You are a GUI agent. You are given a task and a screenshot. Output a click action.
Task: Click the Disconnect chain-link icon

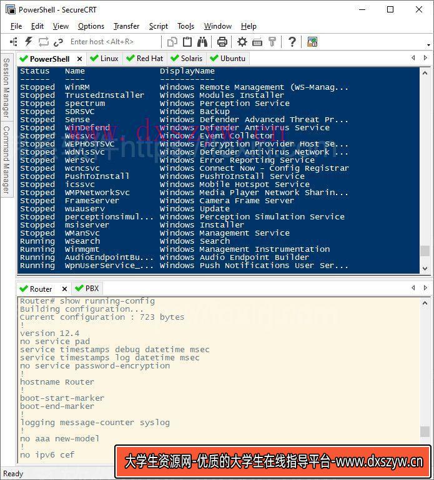coord(58,42)
